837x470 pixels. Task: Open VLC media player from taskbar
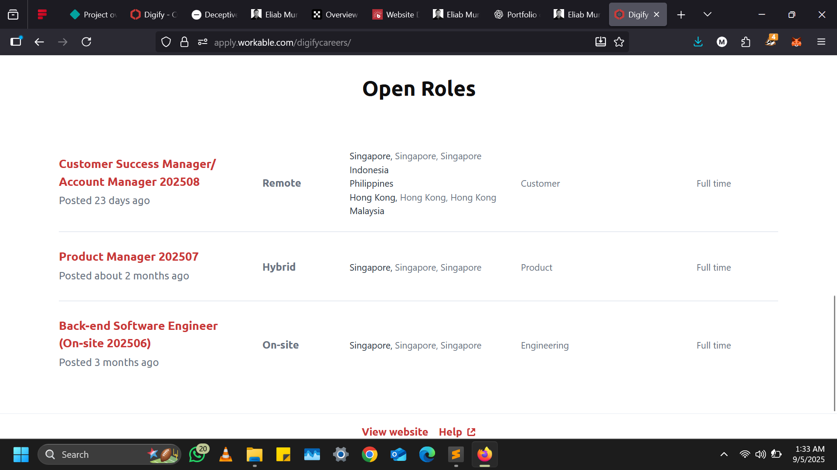click(225, 454)
